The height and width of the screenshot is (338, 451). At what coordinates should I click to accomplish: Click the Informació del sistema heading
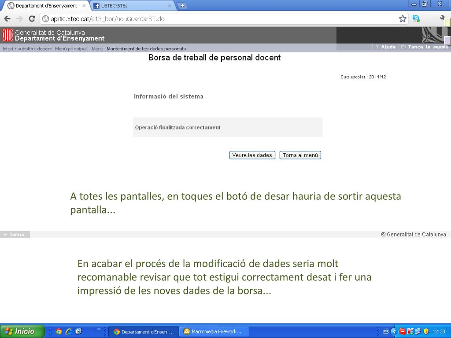point(169,96)
